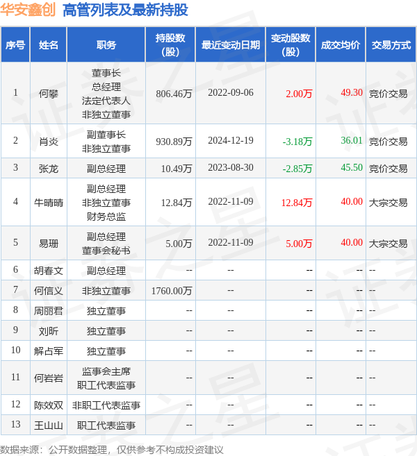Image resolution: width=417 pixels, height=456 pixels.
Task: Click the 持股数(股) column header
Action: click(170, 45)
